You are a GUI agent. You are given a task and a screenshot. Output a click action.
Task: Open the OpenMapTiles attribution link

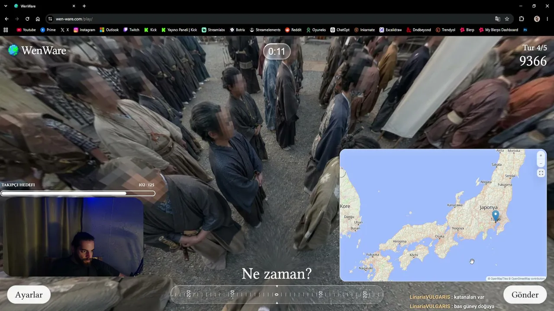point(498,279)
